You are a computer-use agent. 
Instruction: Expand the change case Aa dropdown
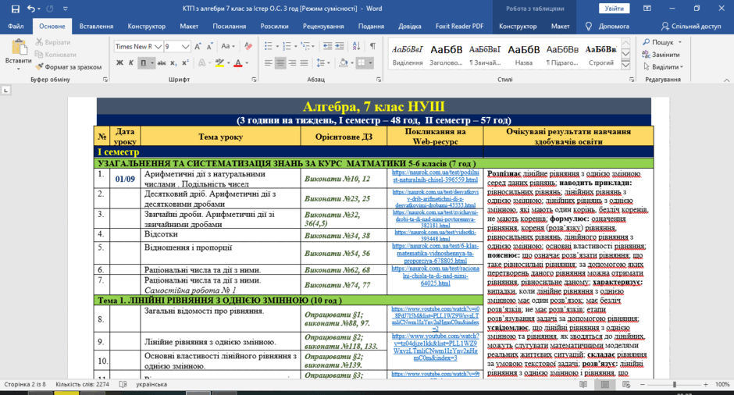coord(227,46)
